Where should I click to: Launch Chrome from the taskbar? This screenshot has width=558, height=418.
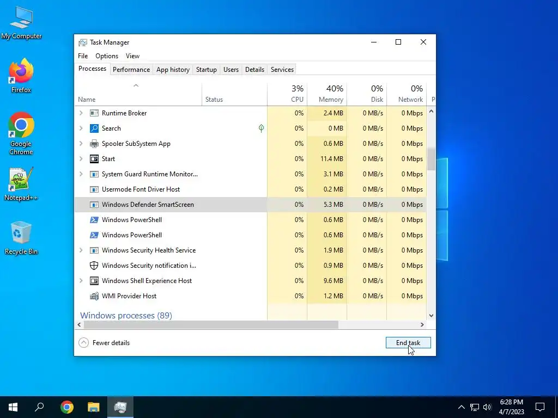click(x=67, y=407)
